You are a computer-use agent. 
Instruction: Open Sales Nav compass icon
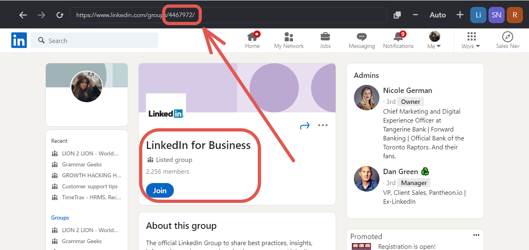pos(508,37)
